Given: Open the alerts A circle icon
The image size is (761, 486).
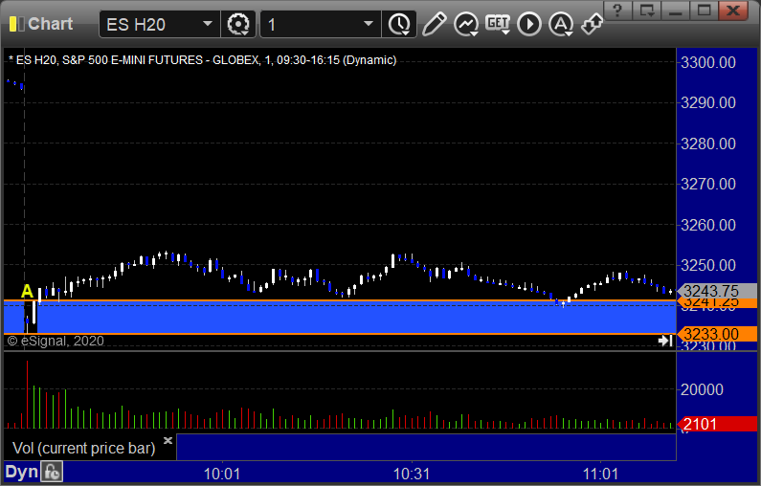Looking at the screenshot, I should (561, 24).
